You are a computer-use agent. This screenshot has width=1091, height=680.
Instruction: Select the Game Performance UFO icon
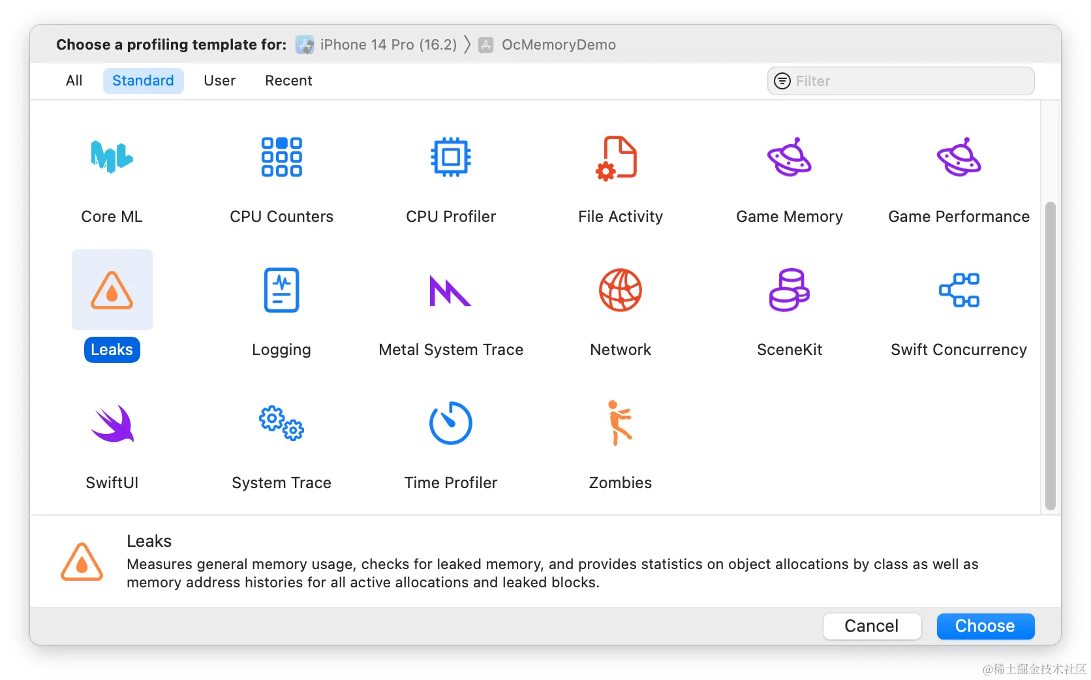click(x=959, y=157)
